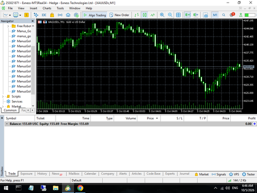This screenshot has height=193, width=257.
Task: Switch to the History tab
Action: (x=42, y=173)
